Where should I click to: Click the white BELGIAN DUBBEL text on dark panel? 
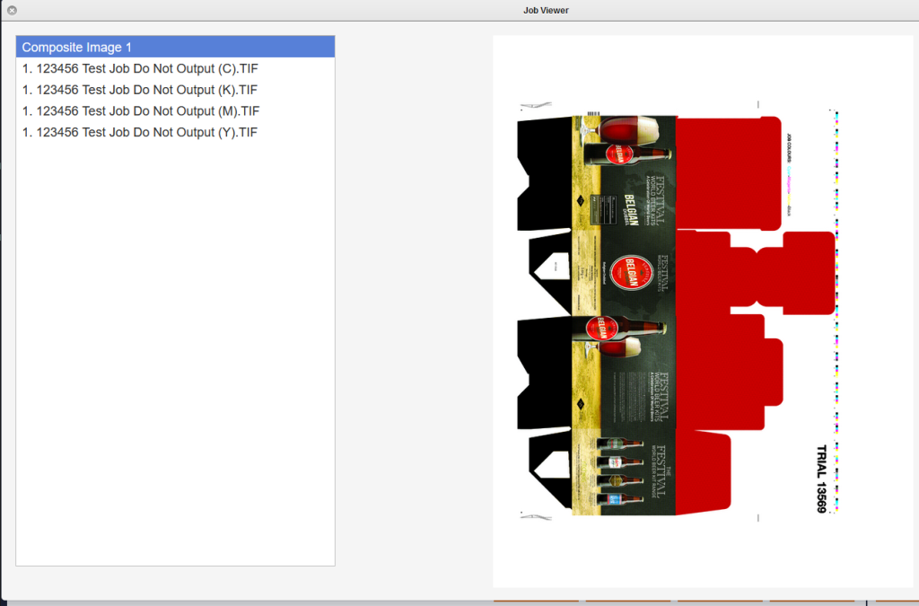coord(631,207)
